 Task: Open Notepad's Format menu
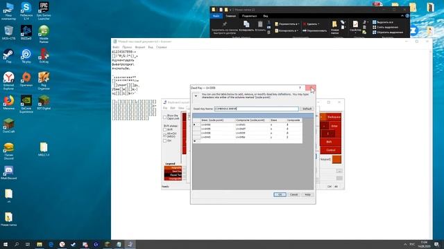click(140, 47)
